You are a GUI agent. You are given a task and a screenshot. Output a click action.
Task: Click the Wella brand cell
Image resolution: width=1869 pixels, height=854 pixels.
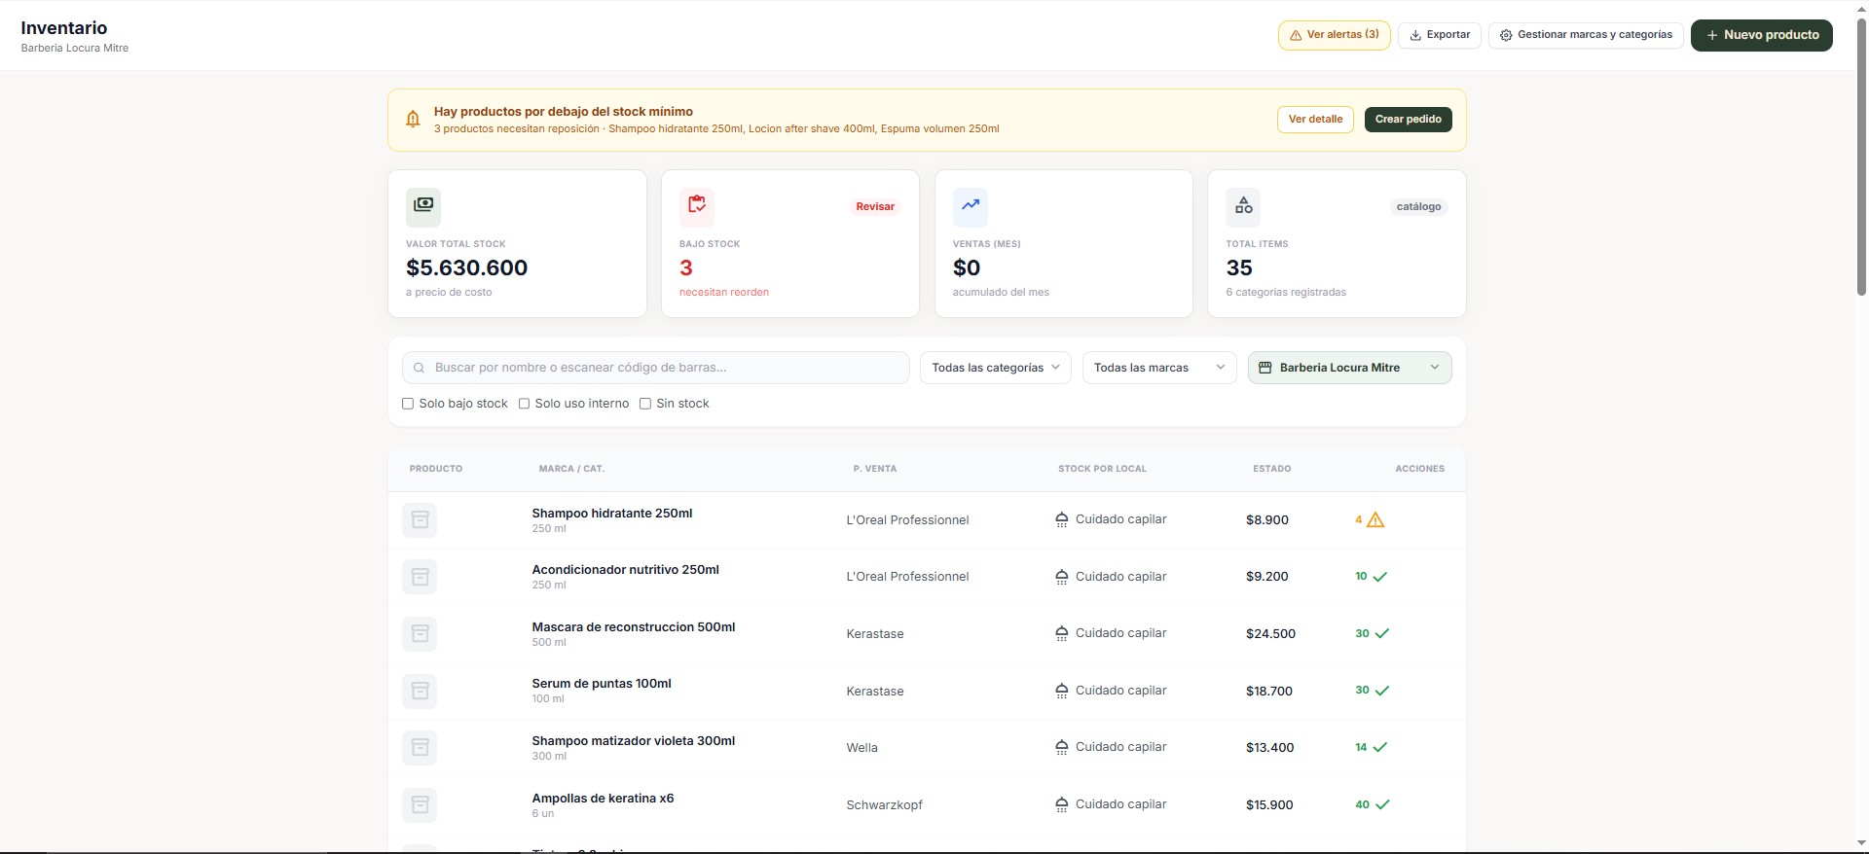point(861,748)
